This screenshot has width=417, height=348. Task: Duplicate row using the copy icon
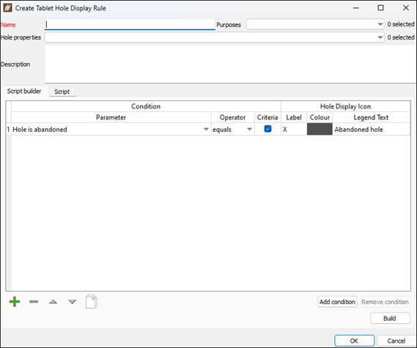coord(92,302)
